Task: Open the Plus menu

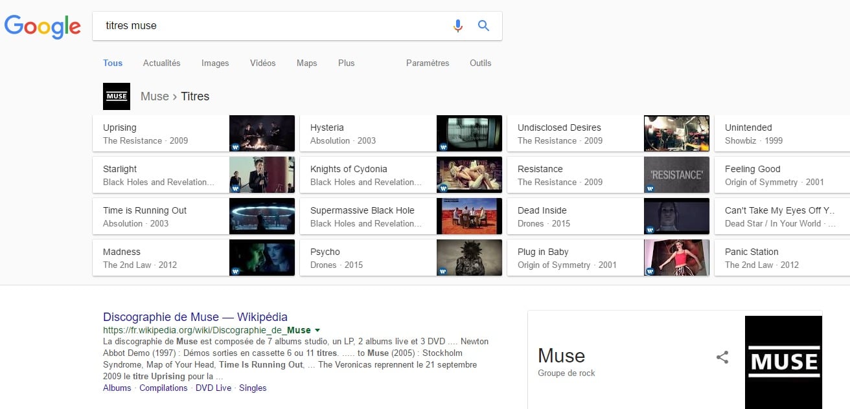Action: tap(347, 63)
